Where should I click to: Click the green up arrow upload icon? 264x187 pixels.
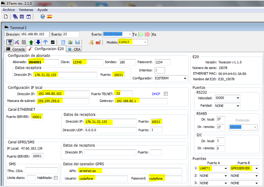coord(31,42)
